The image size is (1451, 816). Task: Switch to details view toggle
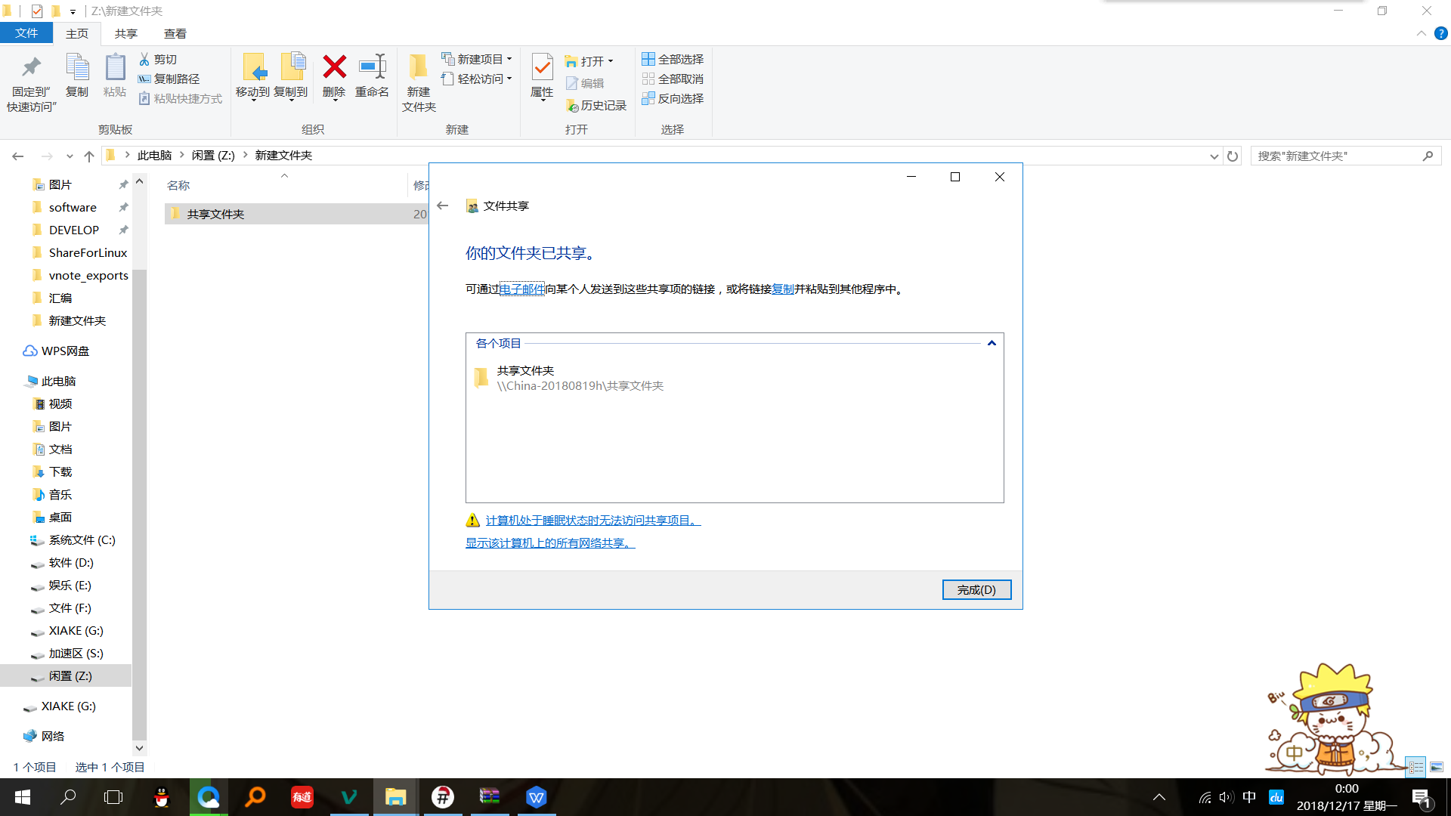[1415, 767]
